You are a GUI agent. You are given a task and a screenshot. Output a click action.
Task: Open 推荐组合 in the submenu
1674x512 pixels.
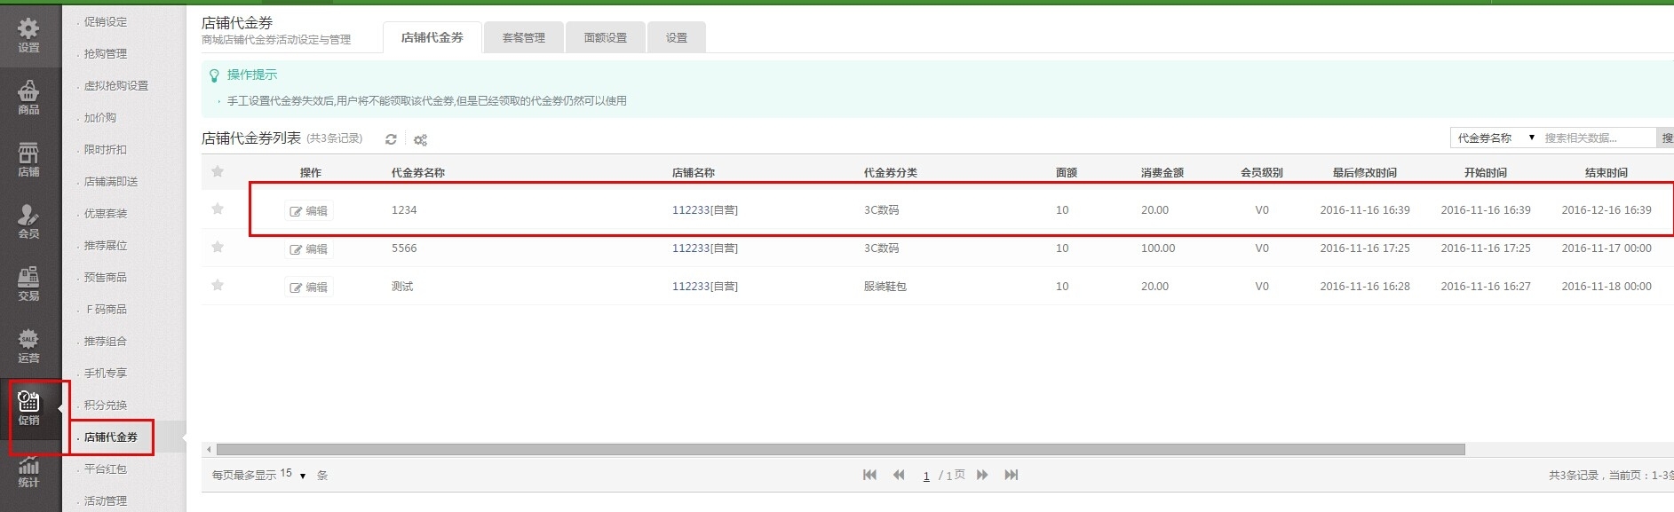[106, 342]
